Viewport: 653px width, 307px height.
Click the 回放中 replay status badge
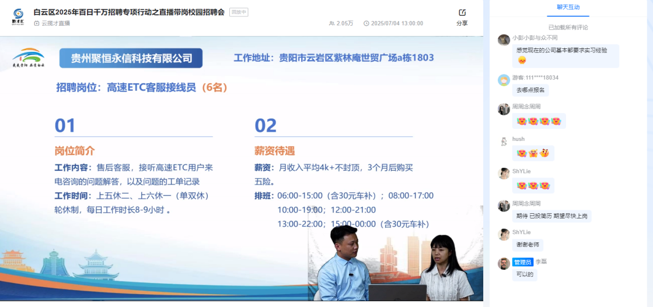239,12
